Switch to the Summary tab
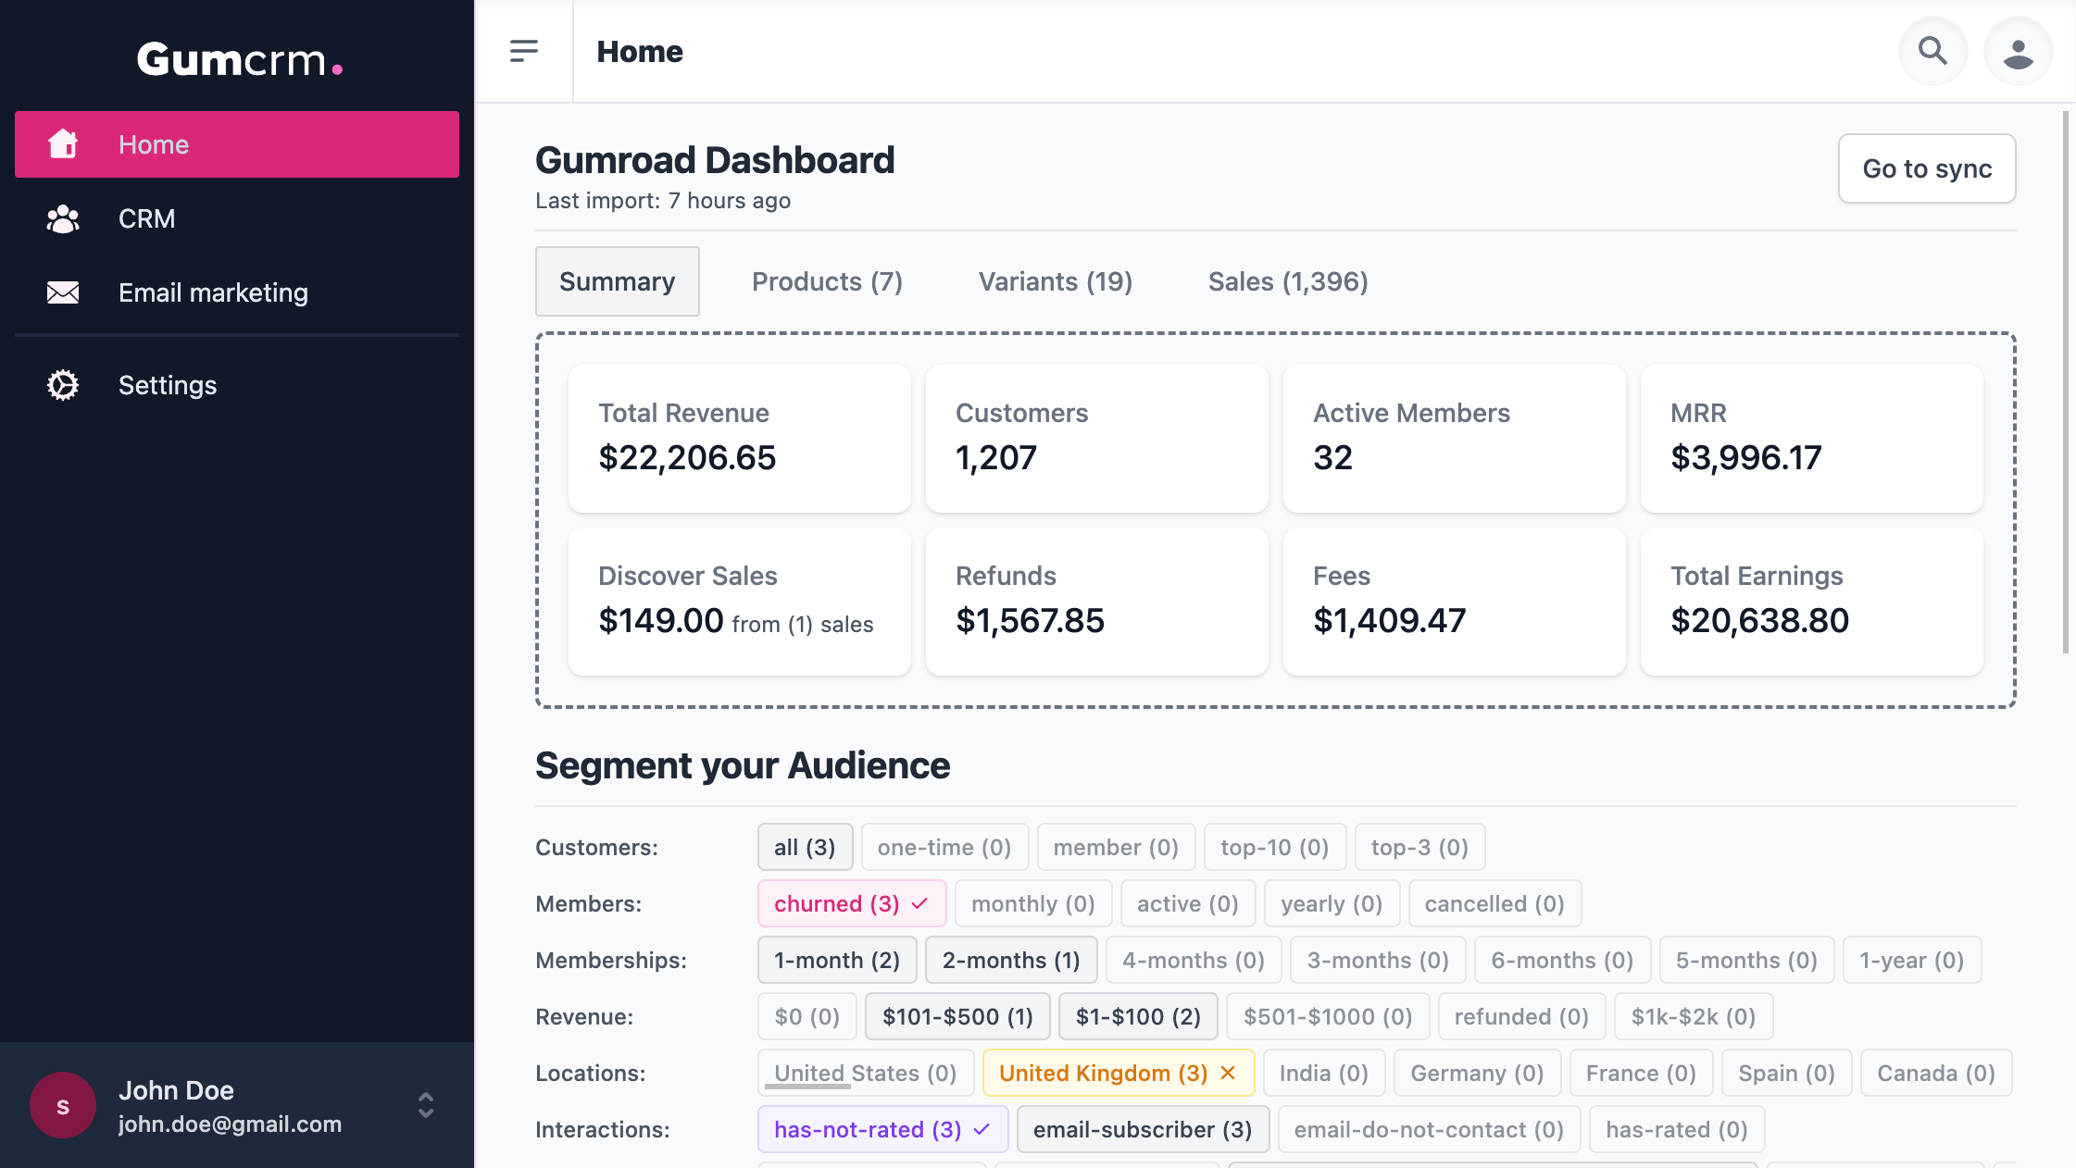This screenshot has height=1168, width=2076. click(618, 281)
